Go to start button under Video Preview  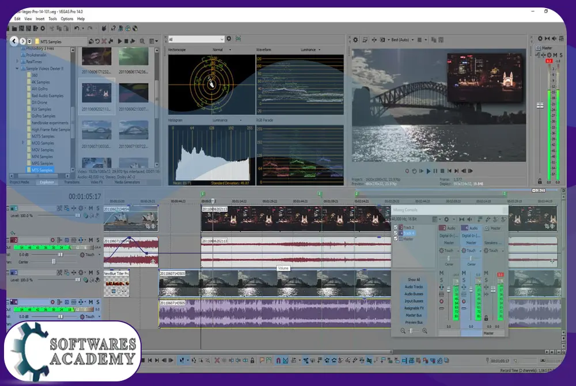449,171
